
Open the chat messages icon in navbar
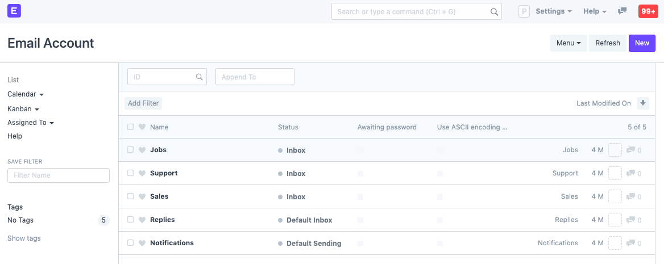pyautogui.click(x=622, y=11)
